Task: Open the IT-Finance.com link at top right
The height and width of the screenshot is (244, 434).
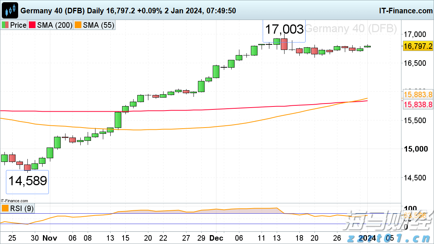Action: 405,10
